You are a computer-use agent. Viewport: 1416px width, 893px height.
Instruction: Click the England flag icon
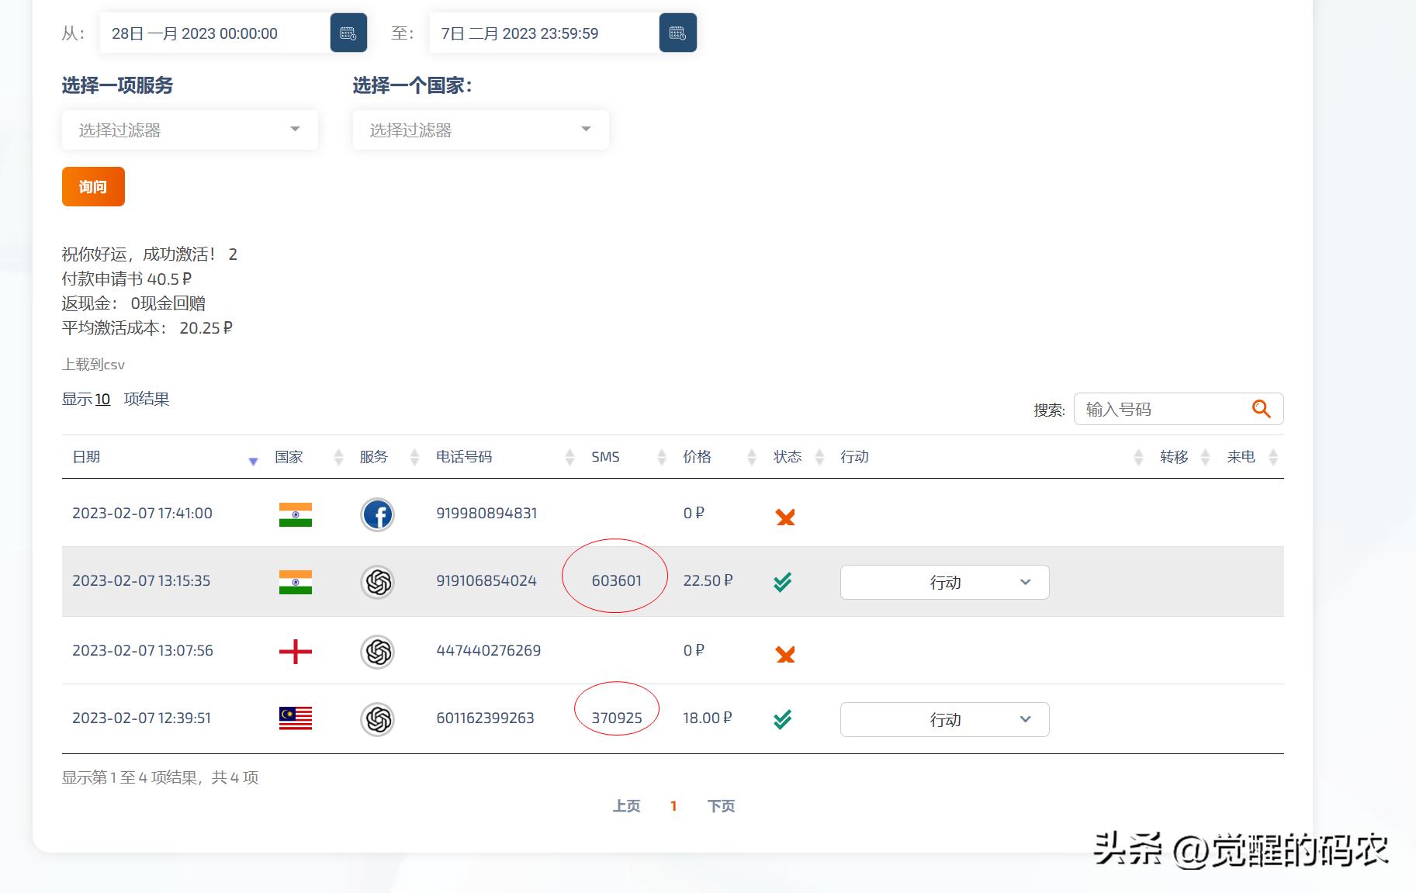pyautogui.click(x=295, y=652)
